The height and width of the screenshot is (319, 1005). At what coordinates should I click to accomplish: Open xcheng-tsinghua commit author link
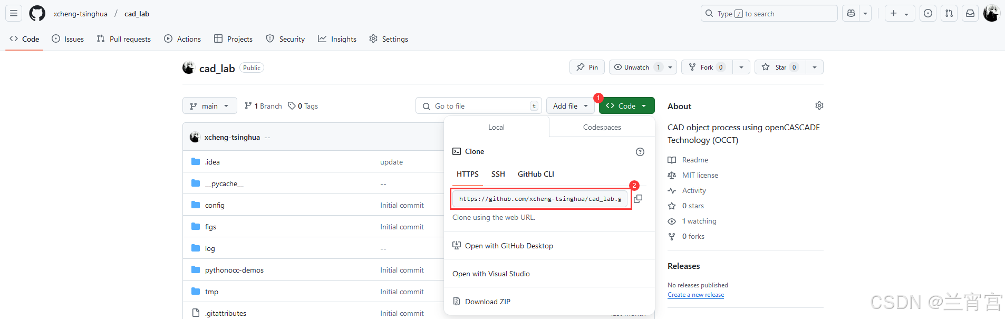click(x=232, y=137)
